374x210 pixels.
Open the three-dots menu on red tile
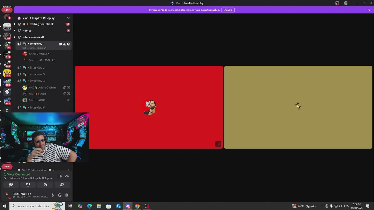click(218, 144)
